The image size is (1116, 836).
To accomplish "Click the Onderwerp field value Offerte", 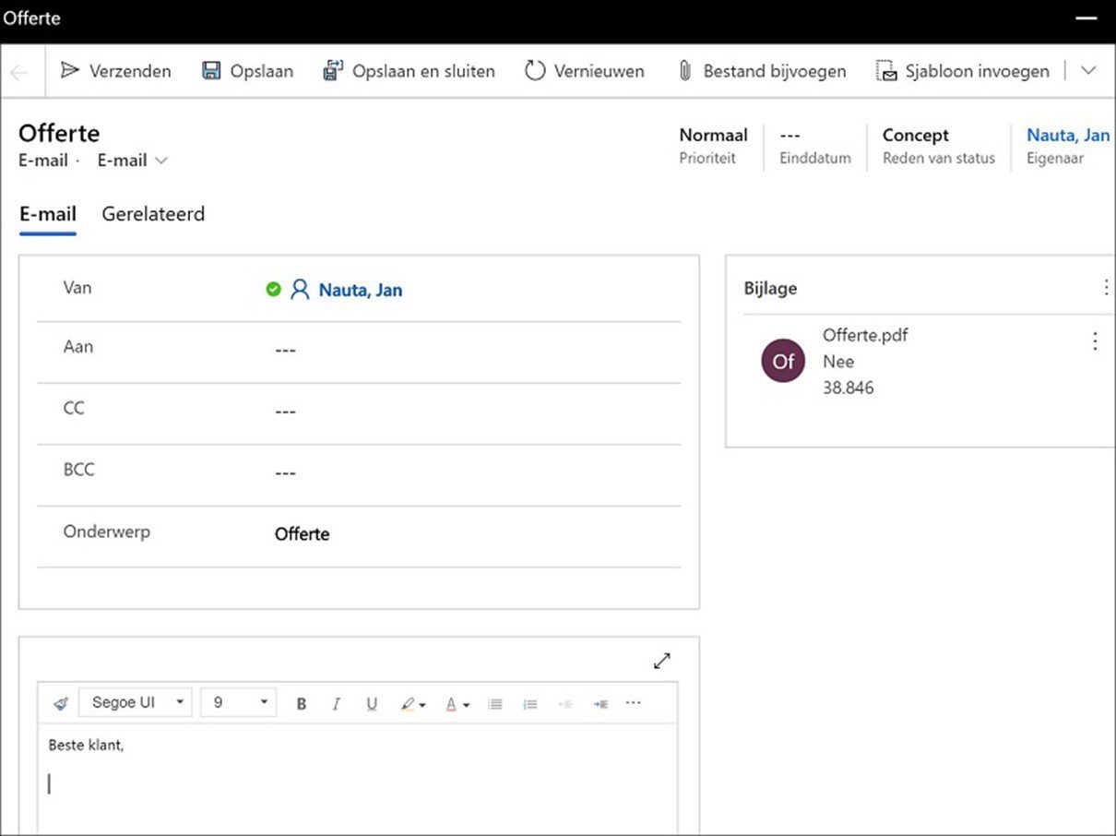I will pos(302,533).
